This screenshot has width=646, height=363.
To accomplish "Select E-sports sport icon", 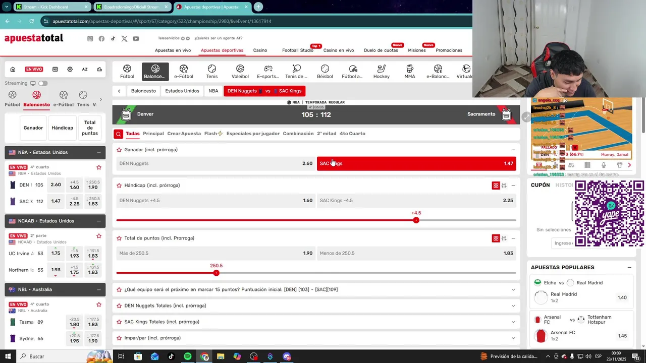I will (x=268, y=72).
